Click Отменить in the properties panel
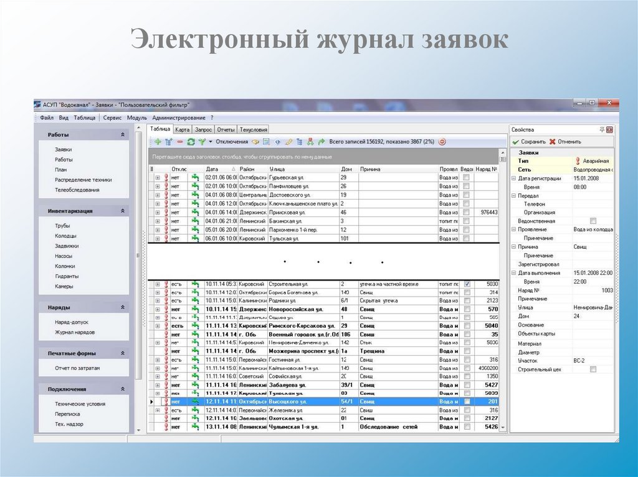The height and width of the screenshot is (477, 638). click(565, 142)
